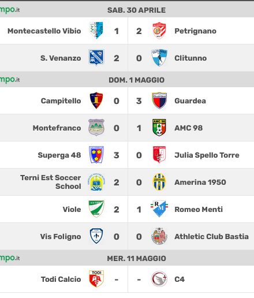Click the Amerina 1950 striped crest
Screen dimensions: 254x298
pyautogui.click(x=159, y=182)
